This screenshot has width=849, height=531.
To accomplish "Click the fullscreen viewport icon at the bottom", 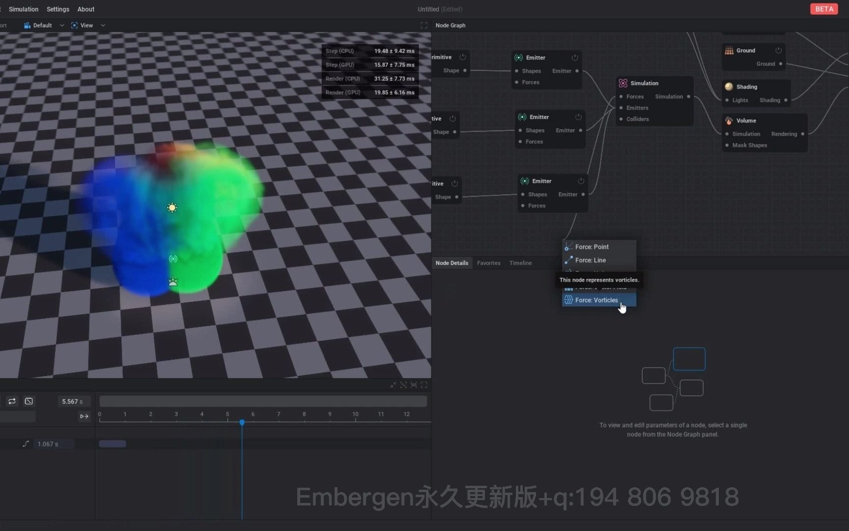I will pyautogui.click(x=424, y=385).
